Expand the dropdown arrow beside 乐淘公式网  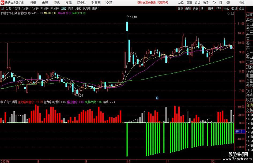coord(2,102)
